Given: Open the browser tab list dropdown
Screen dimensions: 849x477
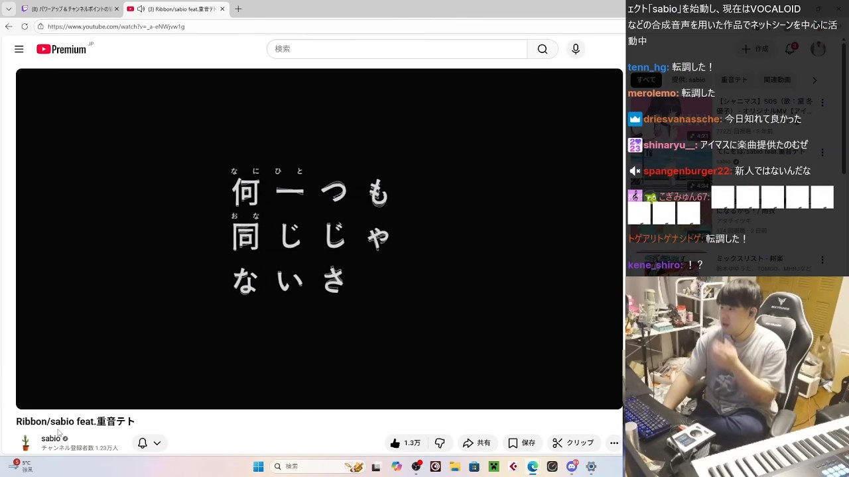Looking at the screenshot, I should (x=9, y=9).
